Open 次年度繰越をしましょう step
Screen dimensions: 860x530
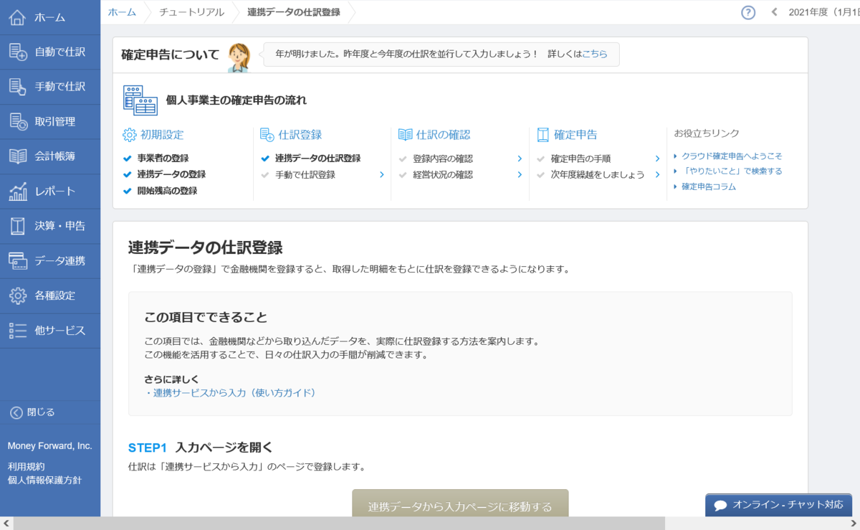point(597,174)
